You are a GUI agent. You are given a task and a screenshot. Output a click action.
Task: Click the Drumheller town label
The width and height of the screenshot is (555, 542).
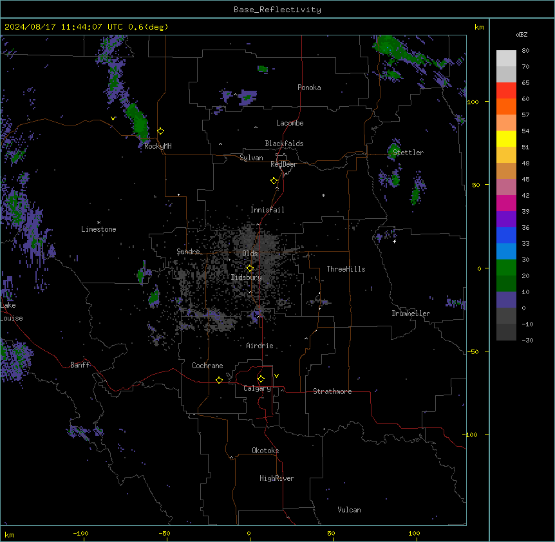click(x=411, y=313)
